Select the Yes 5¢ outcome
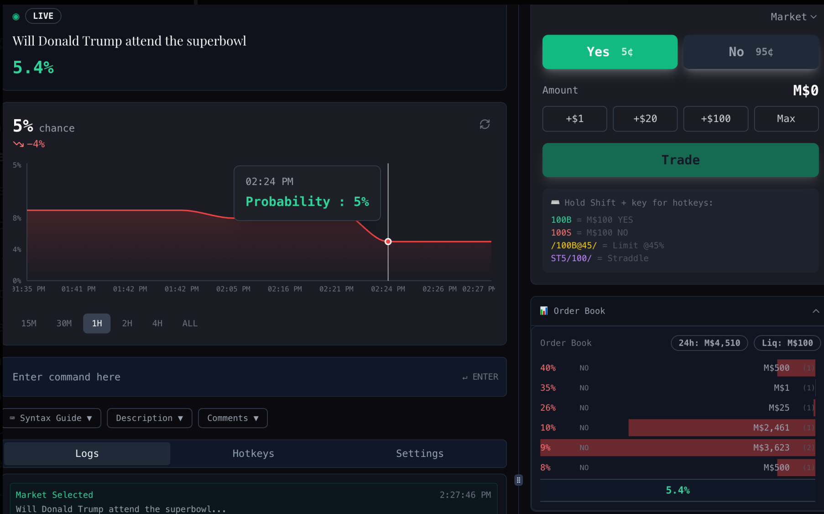This screenshot has width=824, height=514. [610, 52]
